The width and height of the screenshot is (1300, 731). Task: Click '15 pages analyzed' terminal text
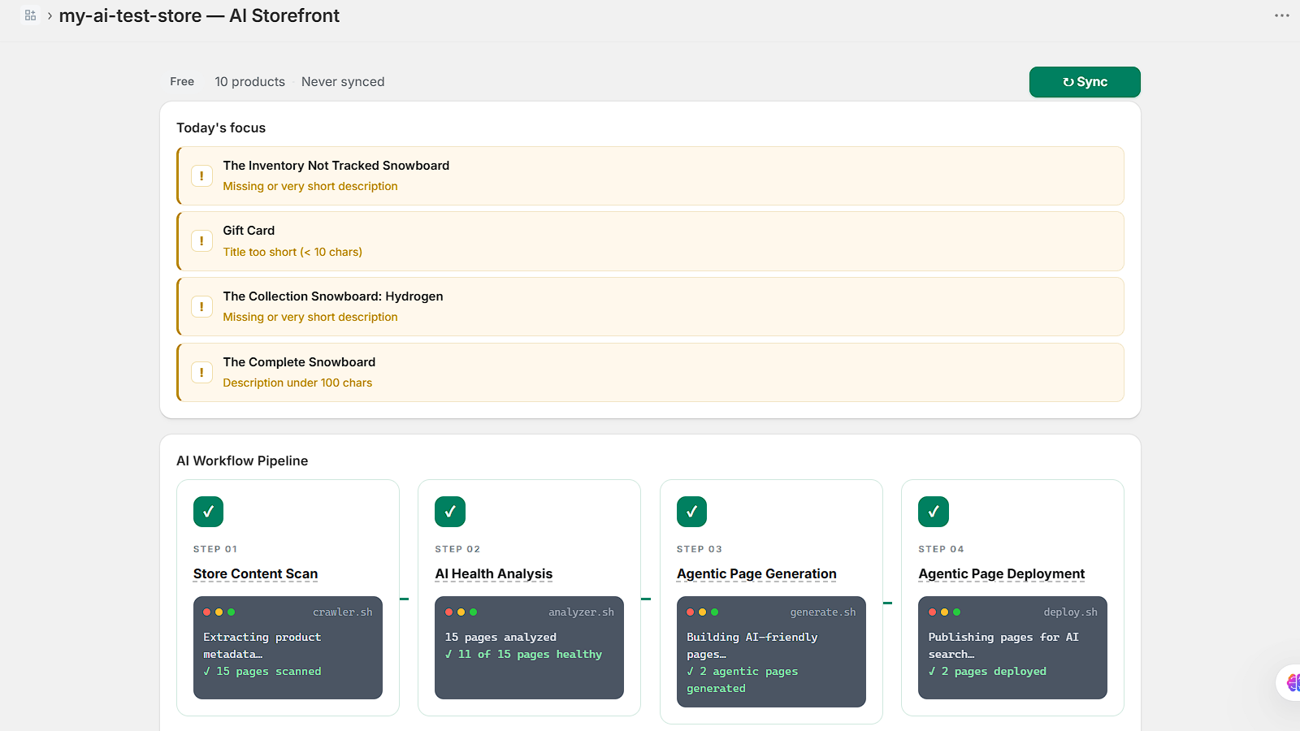500,638
